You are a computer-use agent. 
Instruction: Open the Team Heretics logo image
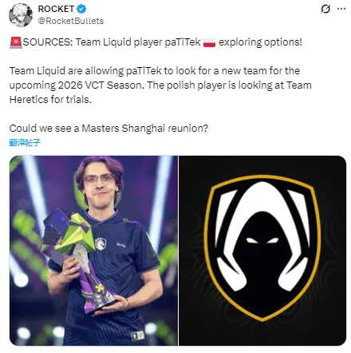[262, 251]
